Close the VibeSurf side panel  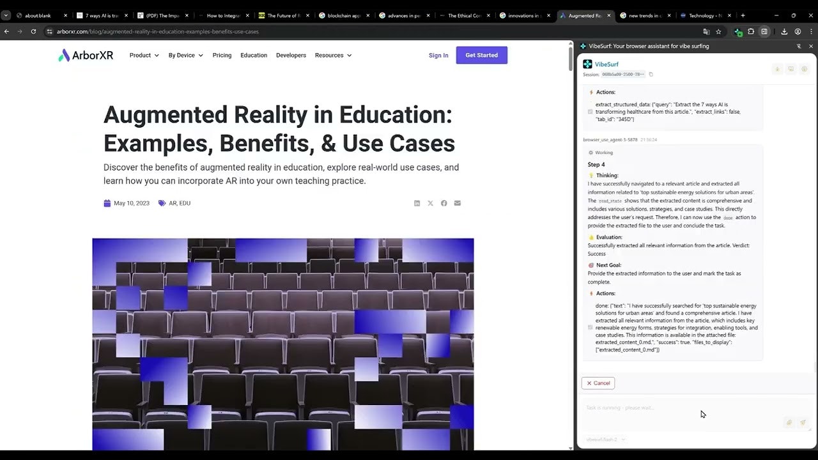pyautogui.click(x=811, y=46)
